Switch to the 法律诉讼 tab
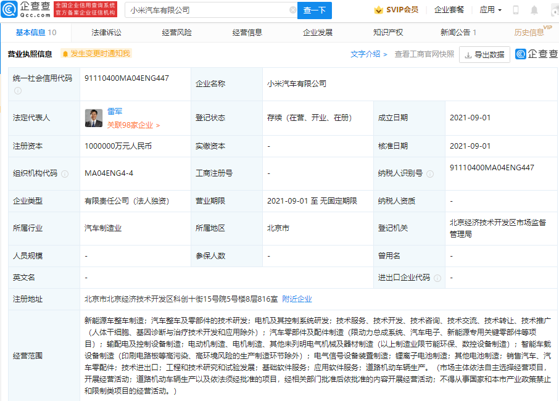The width and height of the screenshot is (559, 401). click(x=106, y=32)
